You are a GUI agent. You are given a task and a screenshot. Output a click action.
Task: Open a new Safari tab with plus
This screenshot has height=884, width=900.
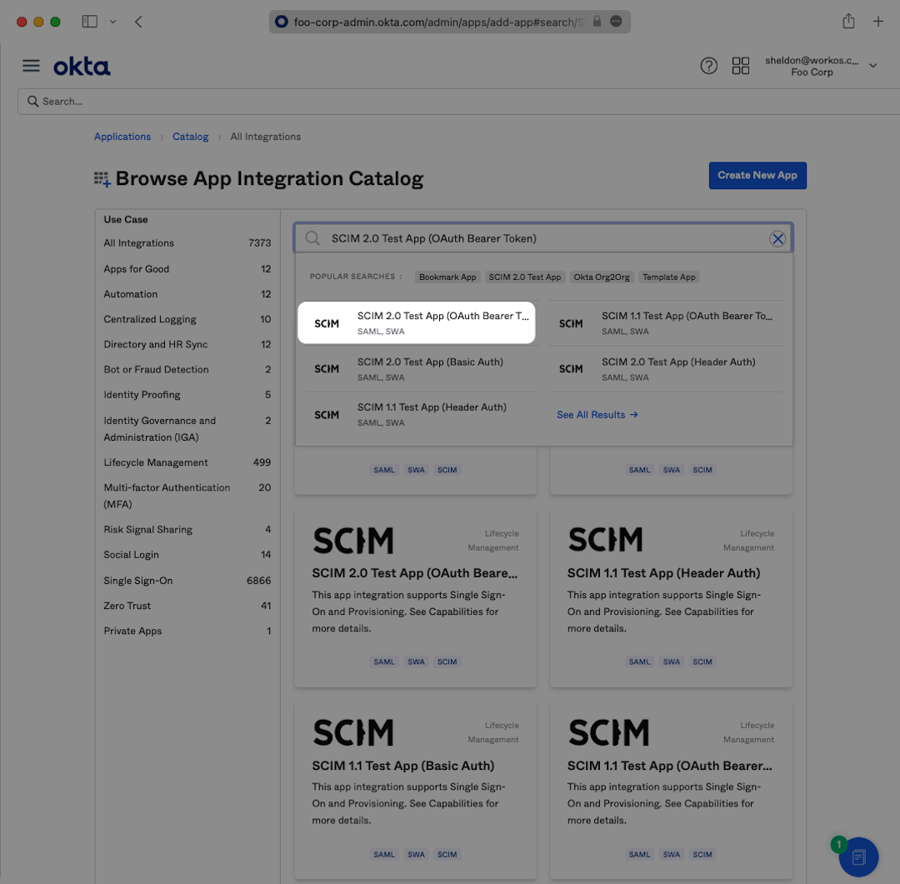click(x=877, y=22)
